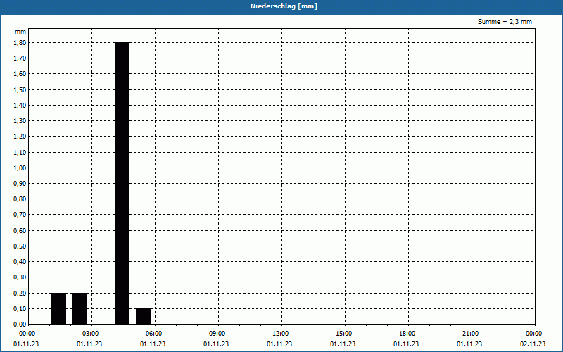Click the first 0,20 mm bar after 01:00
Screen dimensions: 563x352
(59, 308)
